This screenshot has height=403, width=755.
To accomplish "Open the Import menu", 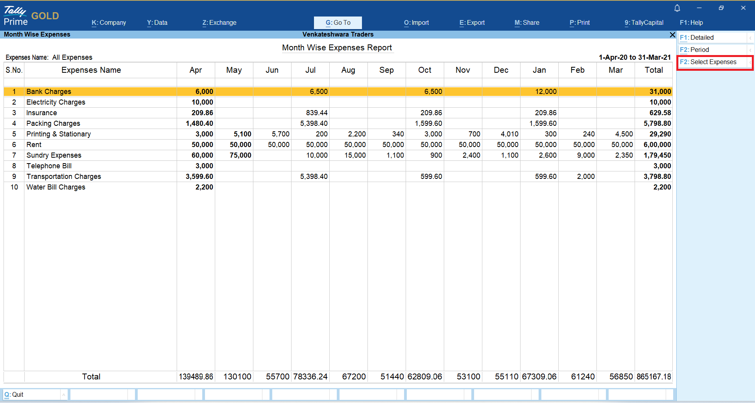I will (x=416, y=23).
